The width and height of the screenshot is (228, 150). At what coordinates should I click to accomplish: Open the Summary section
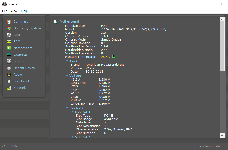(21, 21)
